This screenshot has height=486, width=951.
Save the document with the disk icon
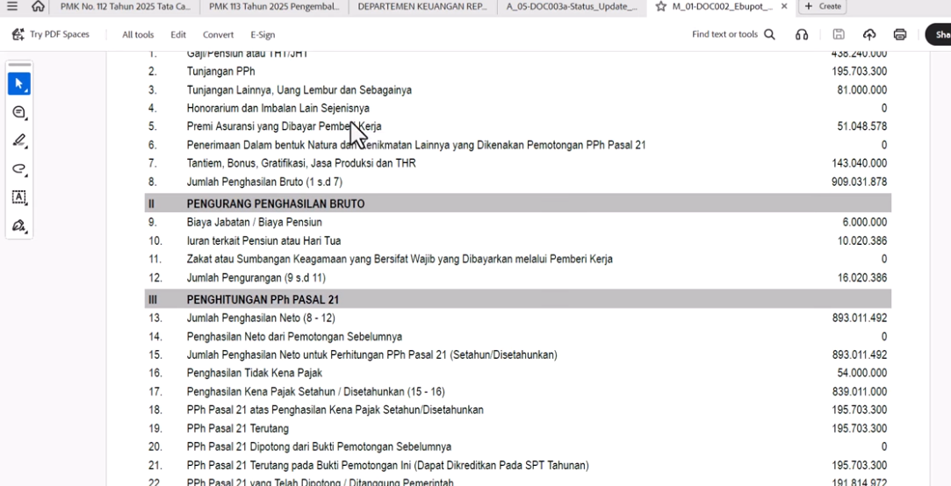click(839, 34)
